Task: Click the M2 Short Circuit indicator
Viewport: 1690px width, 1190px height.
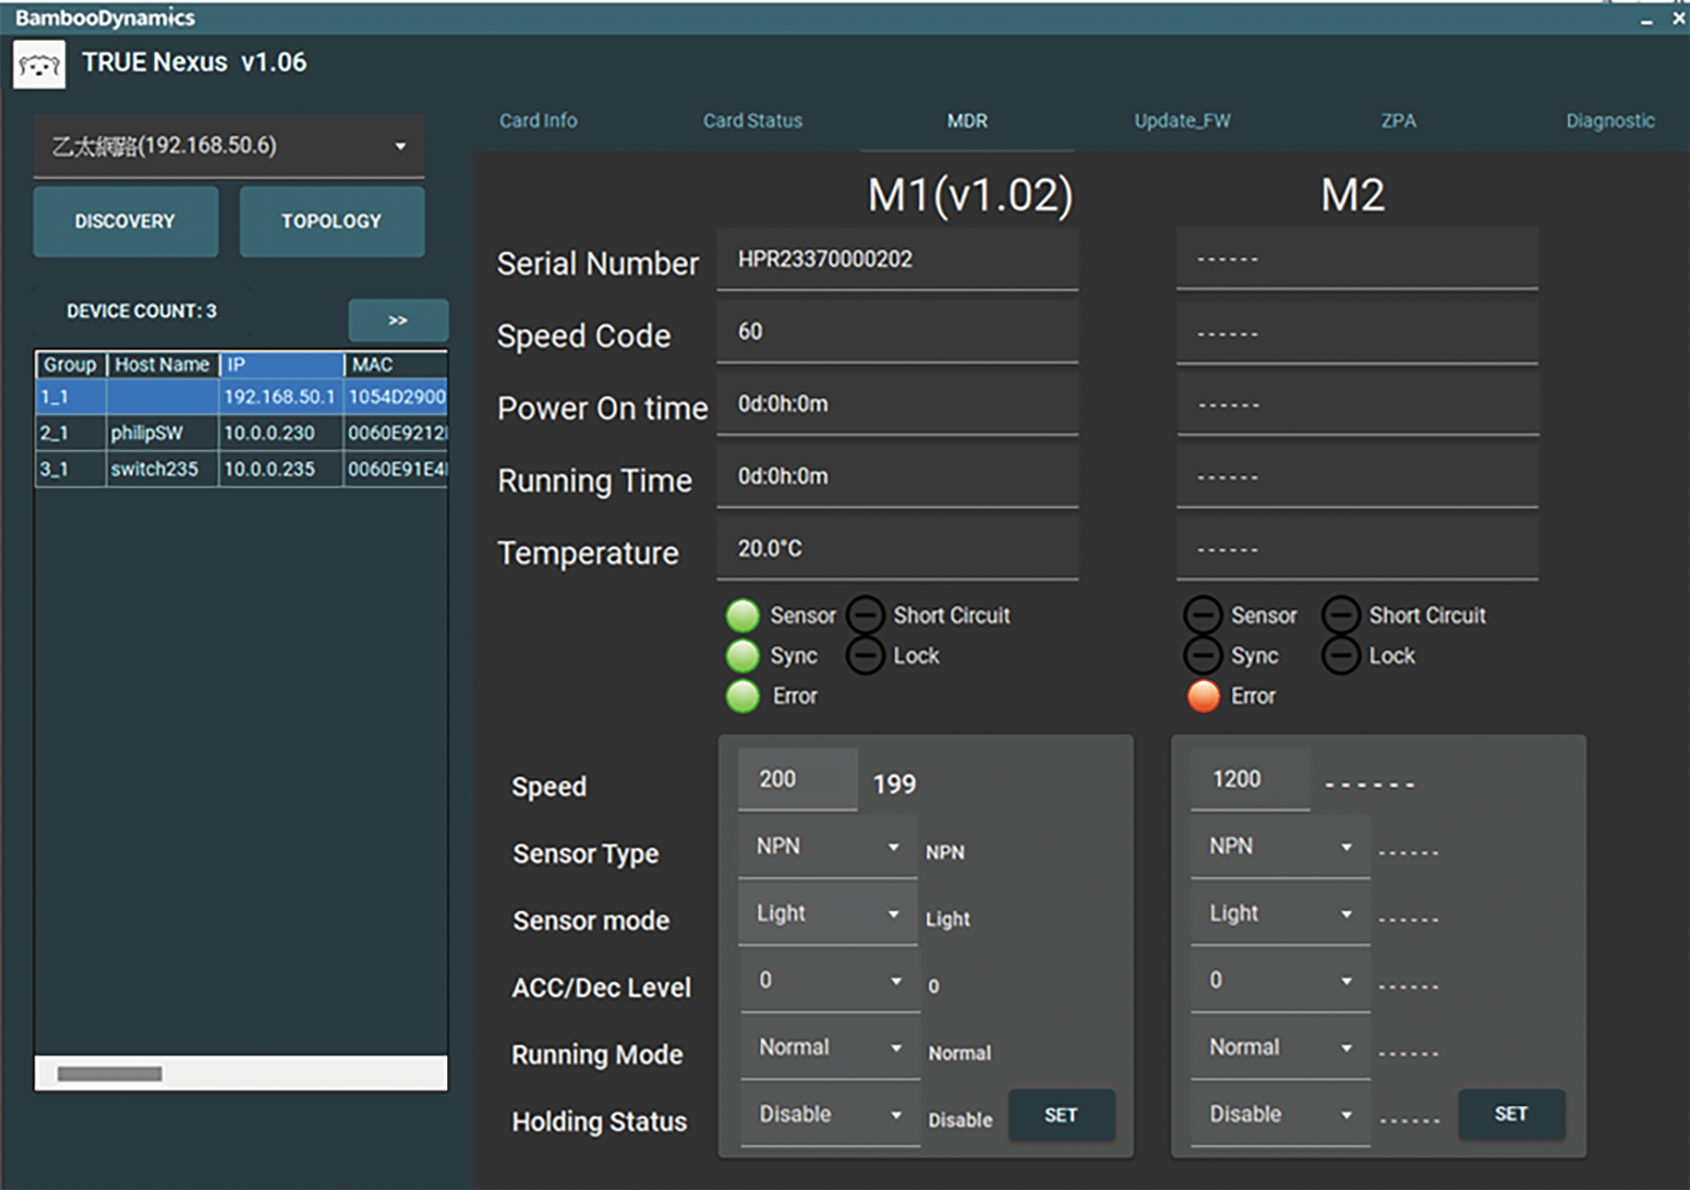Action: tap(1340, 615)
